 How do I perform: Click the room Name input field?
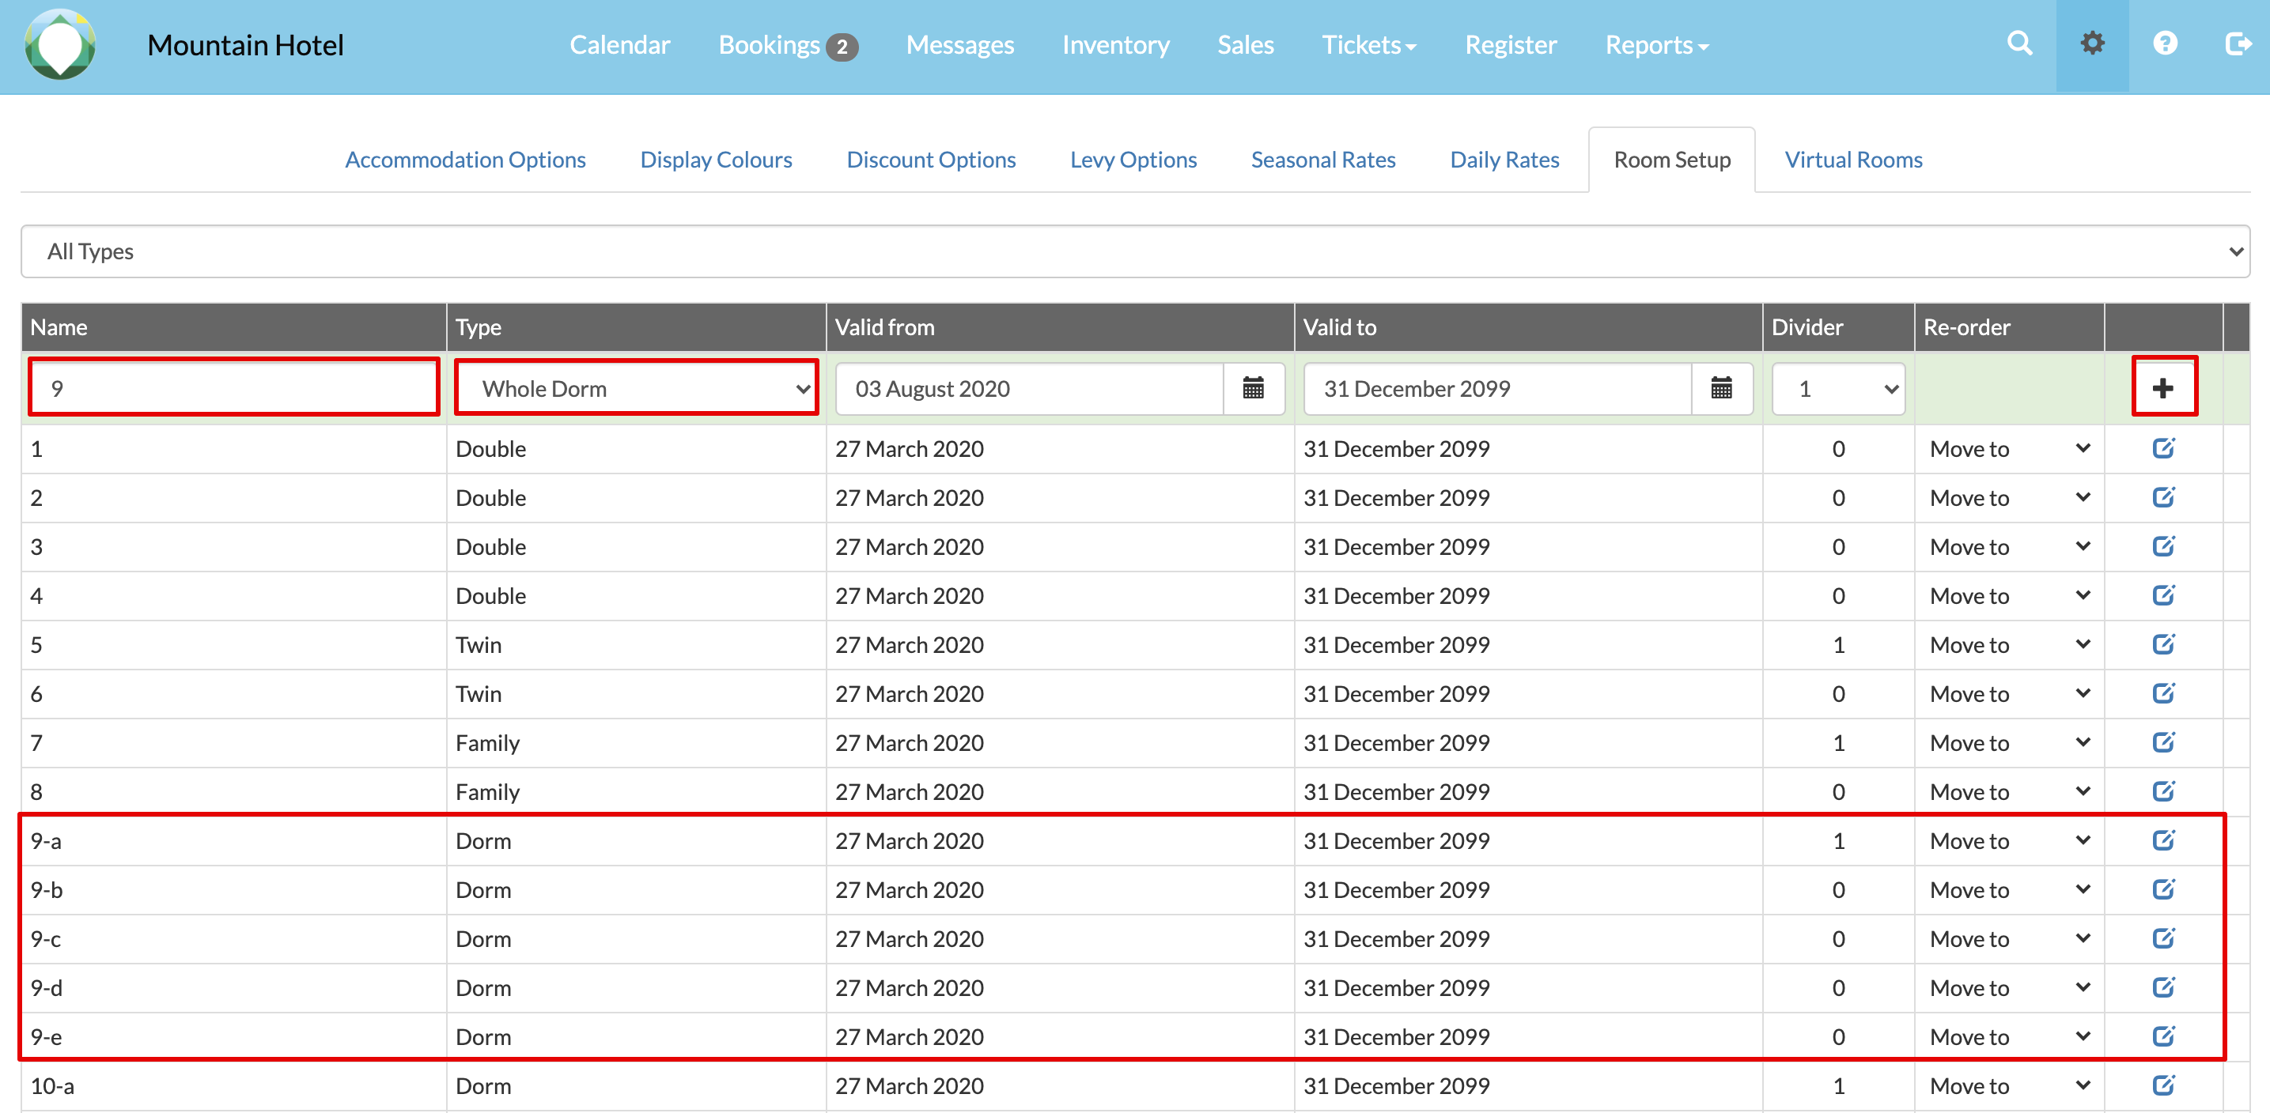click(x=233, y=388)
